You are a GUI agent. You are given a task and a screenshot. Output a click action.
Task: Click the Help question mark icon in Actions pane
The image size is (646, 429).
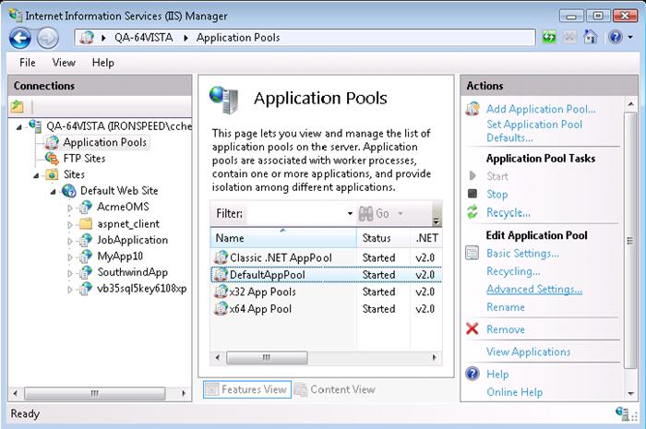473,374
